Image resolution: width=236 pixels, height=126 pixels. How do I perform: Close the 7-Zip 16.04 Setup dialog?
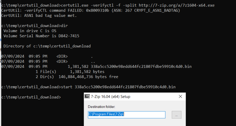point(180,96)
